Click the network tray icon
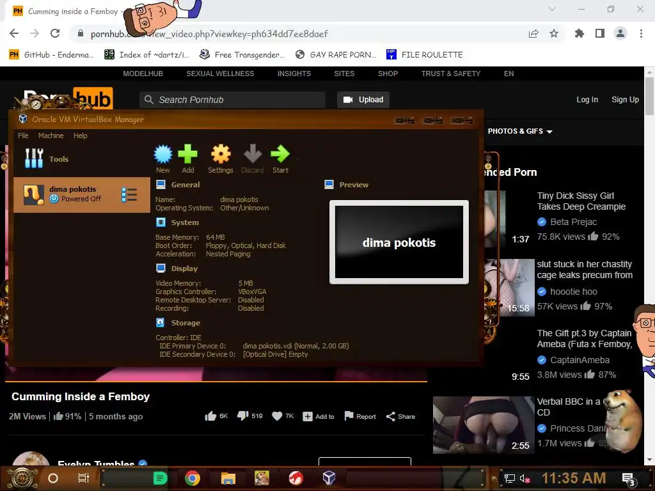The image size is (655, 491). click(509, 478)
